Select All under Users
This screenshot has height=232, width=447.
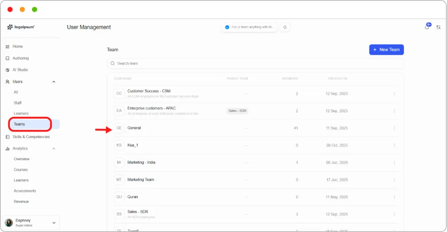click(16, 92)
